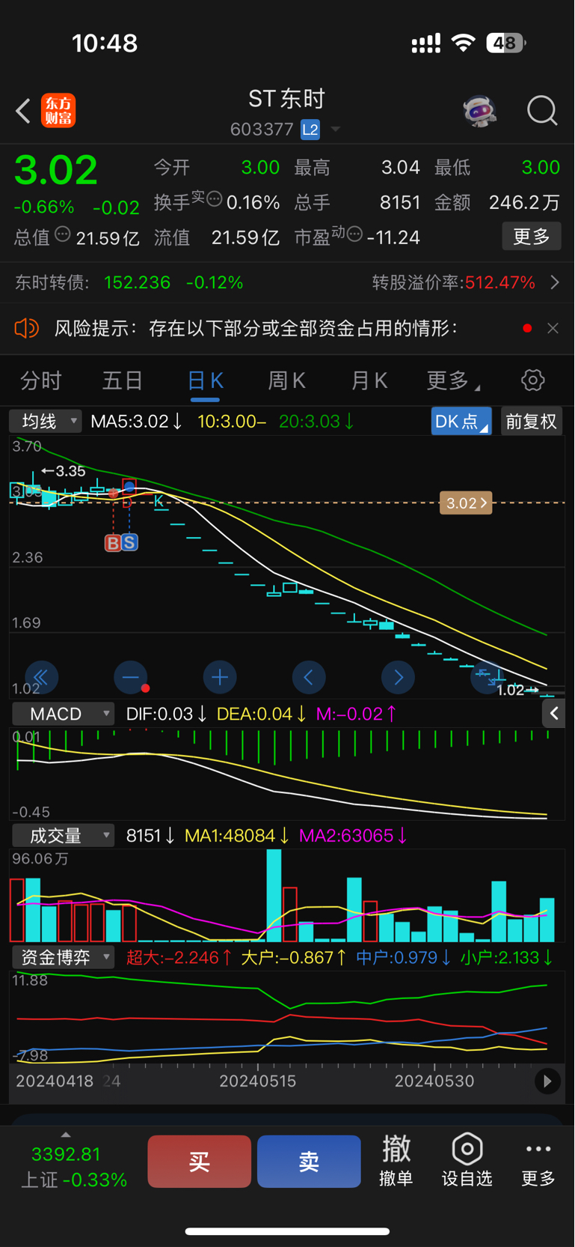Open the 东方财富 logo icon
This screenshot has height=1247, width=575.
coord(58,111)
